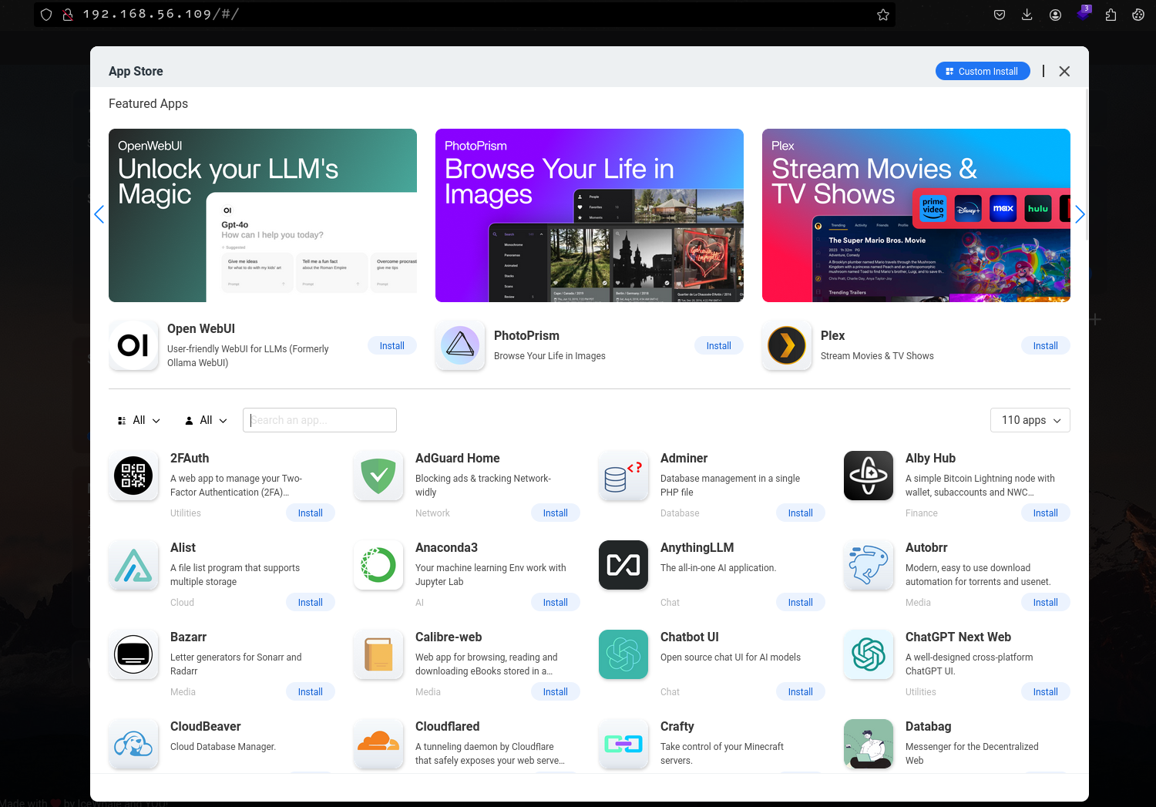This screenshot has height=807, width=1156.
Task: Open the 110 apps dropdown
Action: click(x=1030, y=420)
